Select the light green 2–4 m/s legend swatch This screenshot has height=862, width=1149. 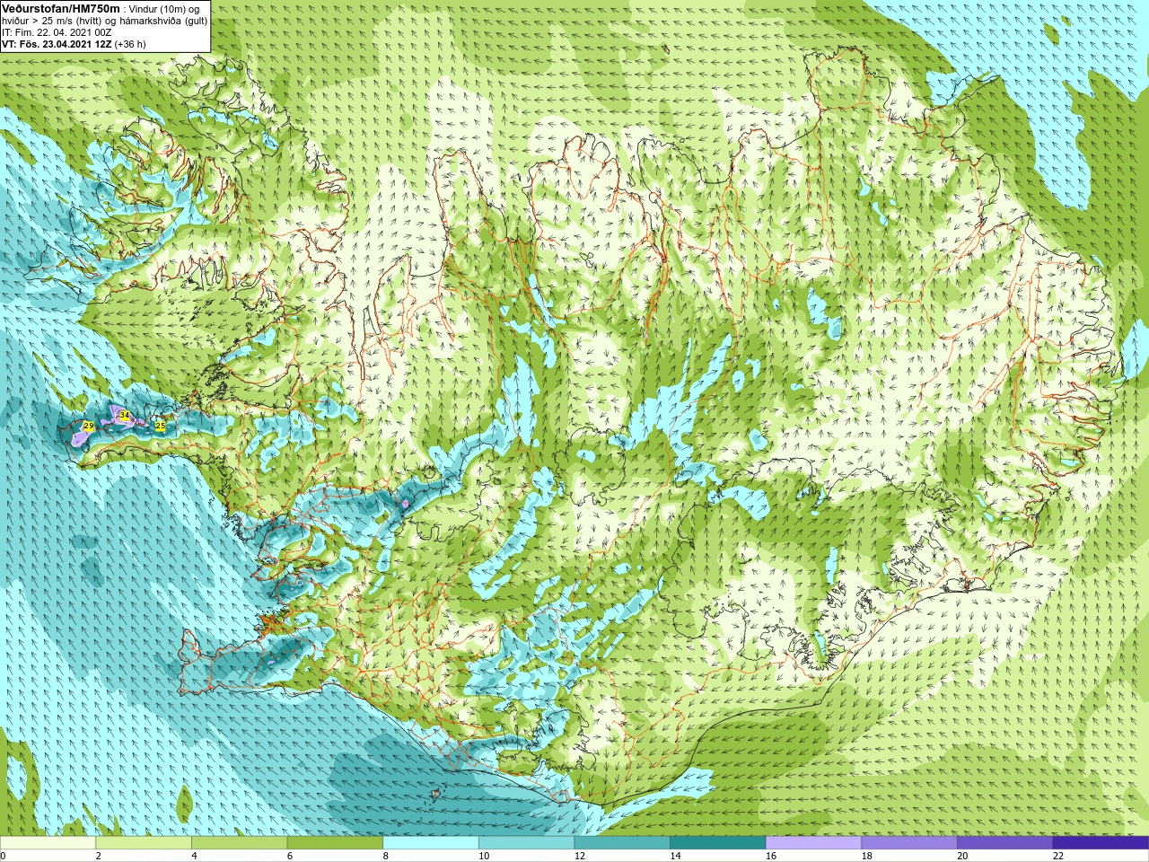(144, 843)
